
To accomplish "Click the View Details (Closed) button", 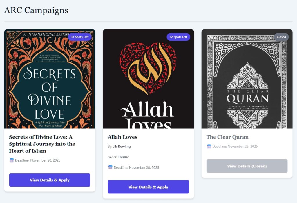I will pos(247,166).
